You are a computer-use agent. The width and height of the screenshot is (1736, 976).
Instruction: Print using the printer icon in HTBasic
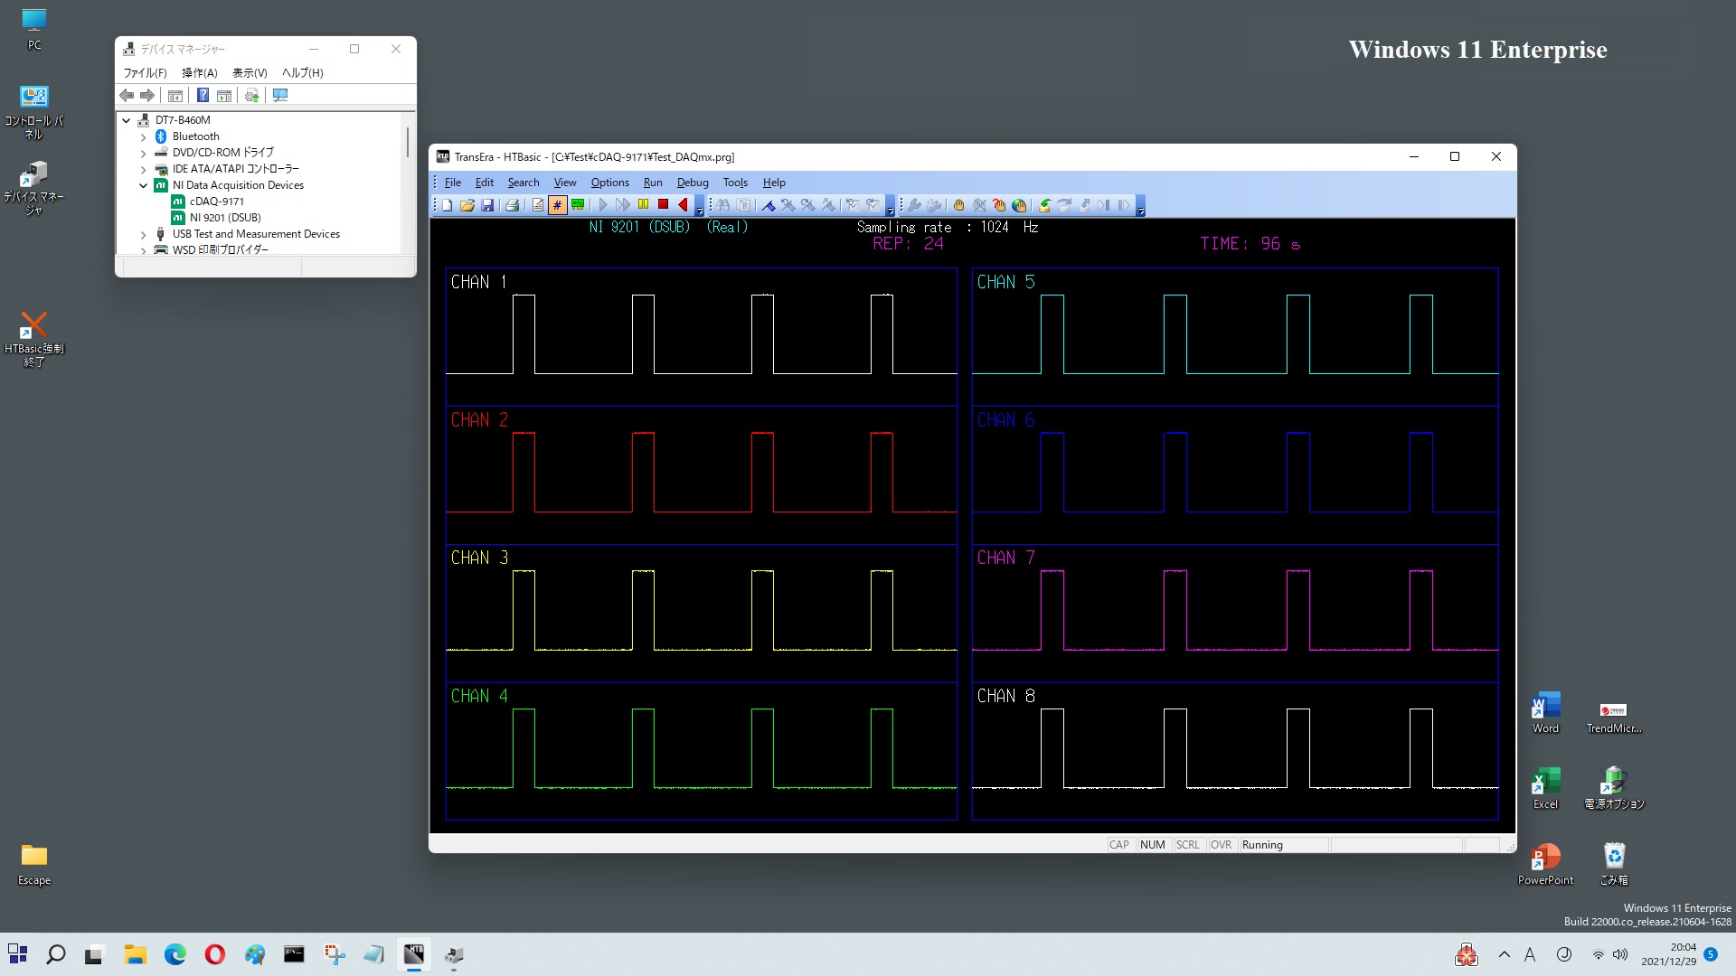513,205
